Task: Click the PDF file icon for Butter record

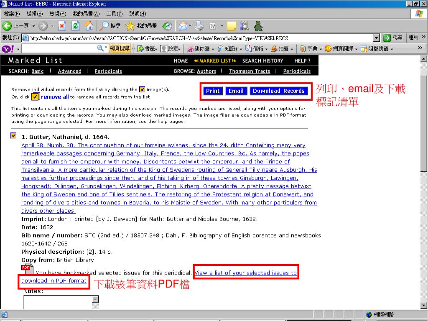Action: (x=27, y=270)
